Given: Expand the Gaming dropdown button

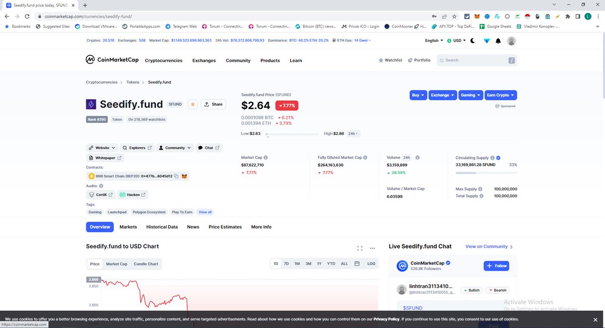Looking at the screenshot, I should point(471,95).
